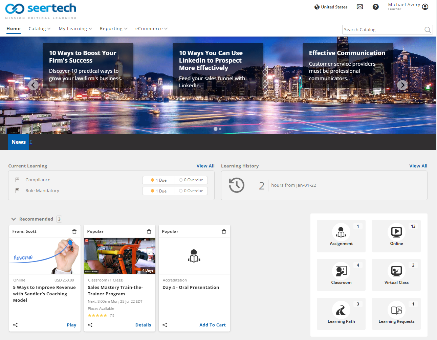Select Role Mandatory '0 Overdue' filter

(x=191, y=191)
